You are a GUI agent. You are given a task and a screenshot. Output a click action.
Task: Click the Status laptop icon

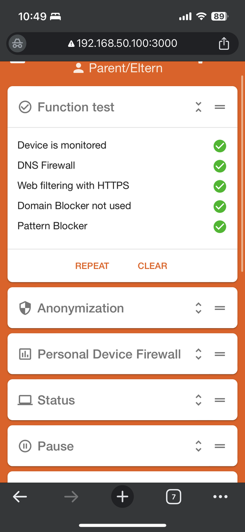(25, 400)
